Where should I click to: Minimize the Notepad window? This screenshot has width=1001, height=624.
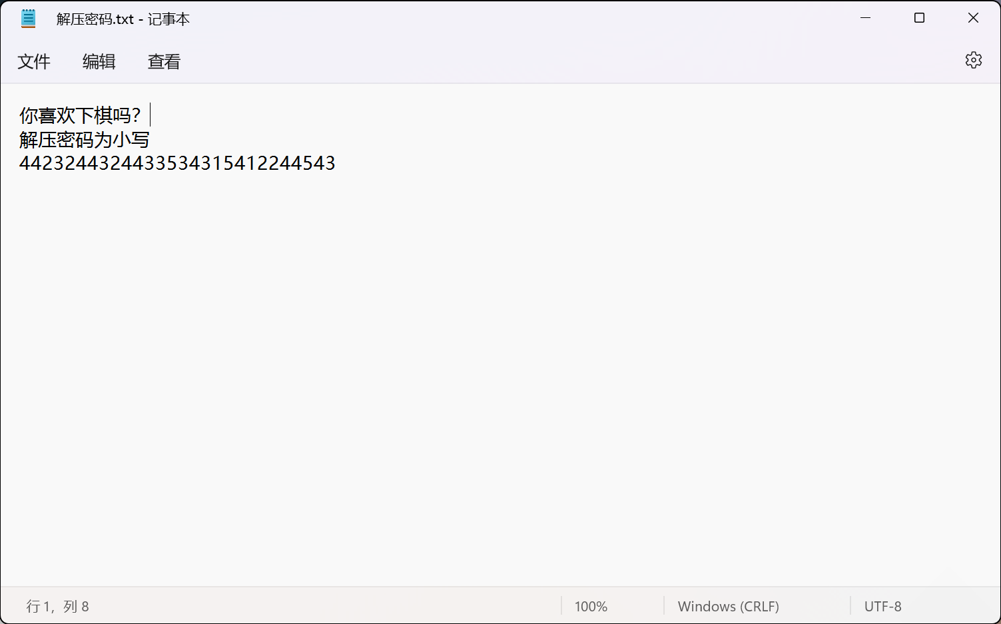(865, 18)
